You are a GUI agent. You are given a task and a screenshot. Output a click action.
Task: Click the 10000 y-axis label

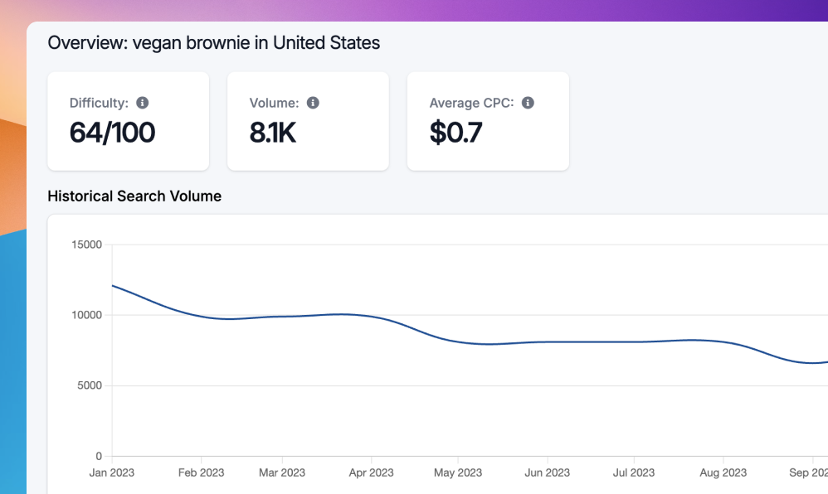[87, 315]
